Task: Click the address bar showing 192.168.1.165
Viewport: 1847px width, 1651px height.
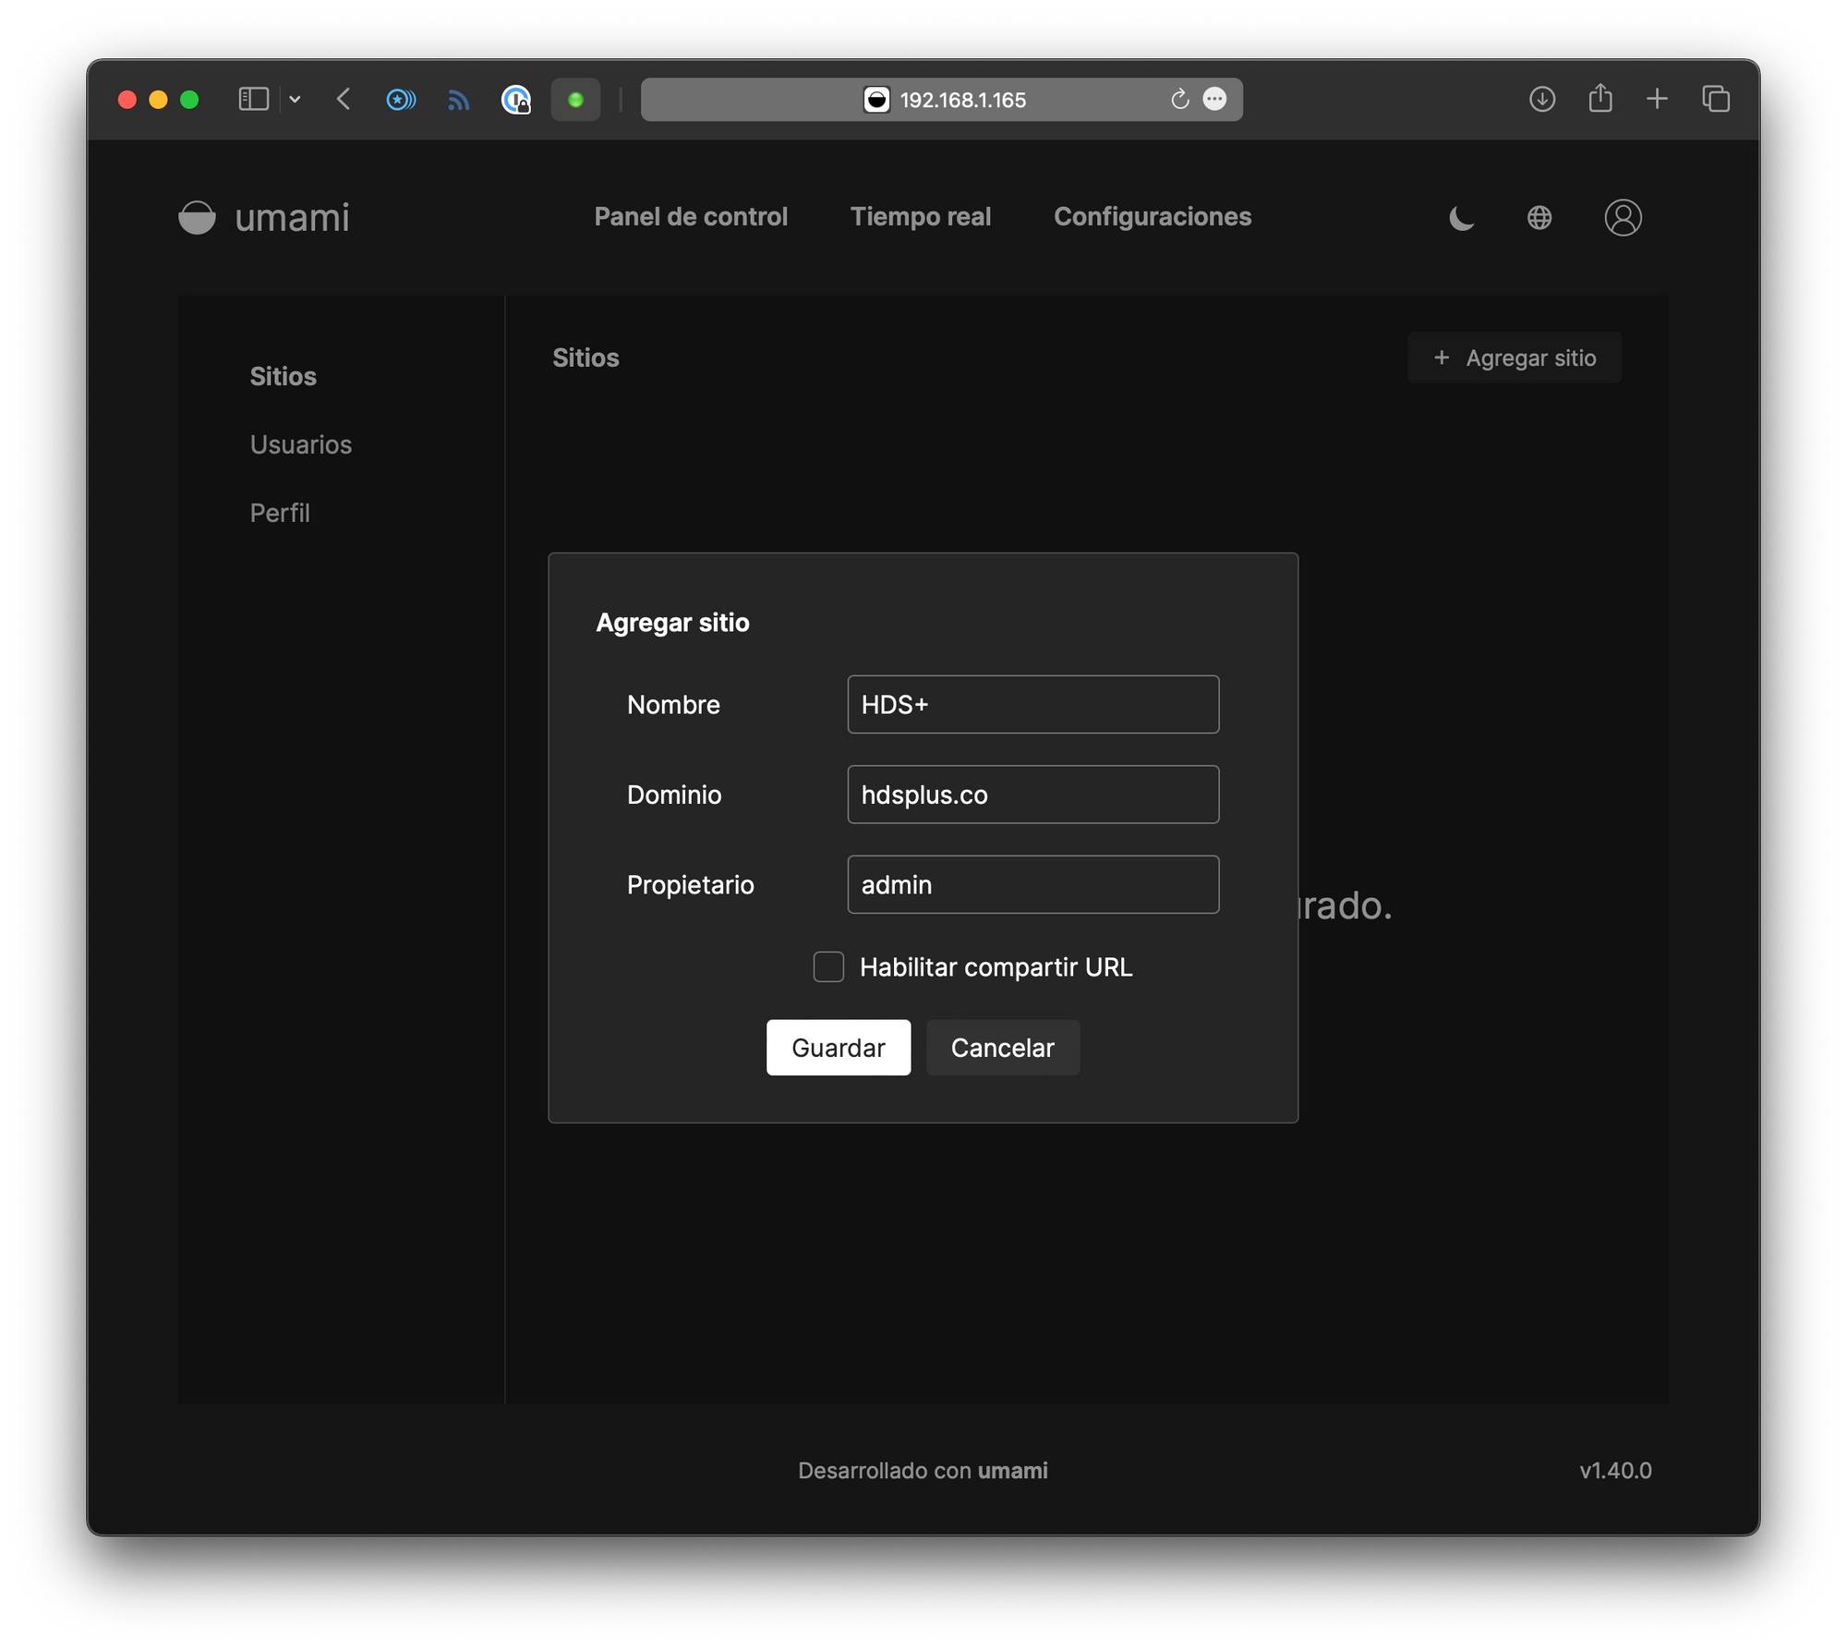Action: point(941,100)
